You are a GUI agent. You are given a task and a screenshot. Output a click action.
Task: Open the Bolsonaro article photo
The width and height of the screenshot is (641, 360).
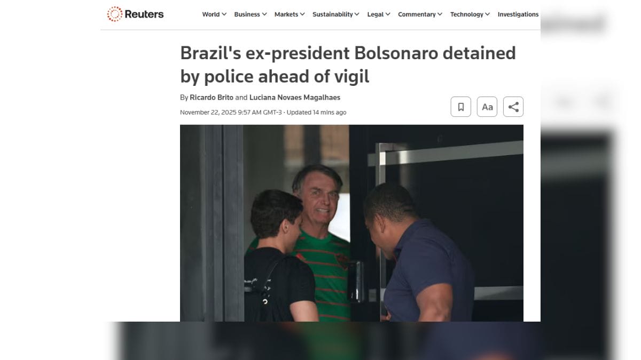pyautogui.click(x=351, y=223)
